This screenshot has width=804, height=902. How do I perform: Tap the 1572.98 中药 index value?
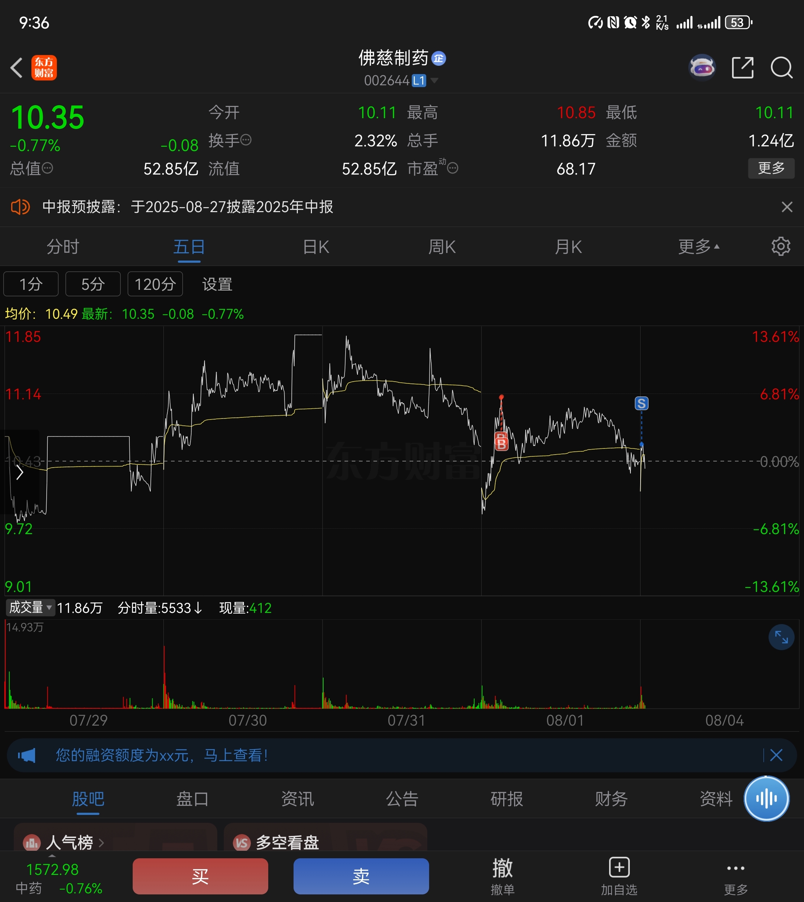click(x=52, y=869)
